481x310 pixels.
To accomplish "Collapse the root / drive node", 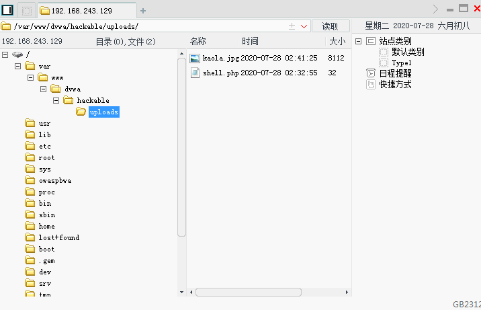I will 5,55.
